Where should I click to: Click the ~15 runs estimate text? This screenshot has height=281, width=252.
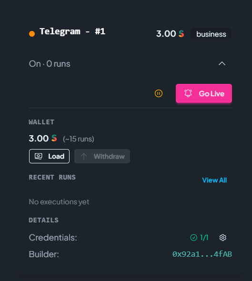[78, 139]
